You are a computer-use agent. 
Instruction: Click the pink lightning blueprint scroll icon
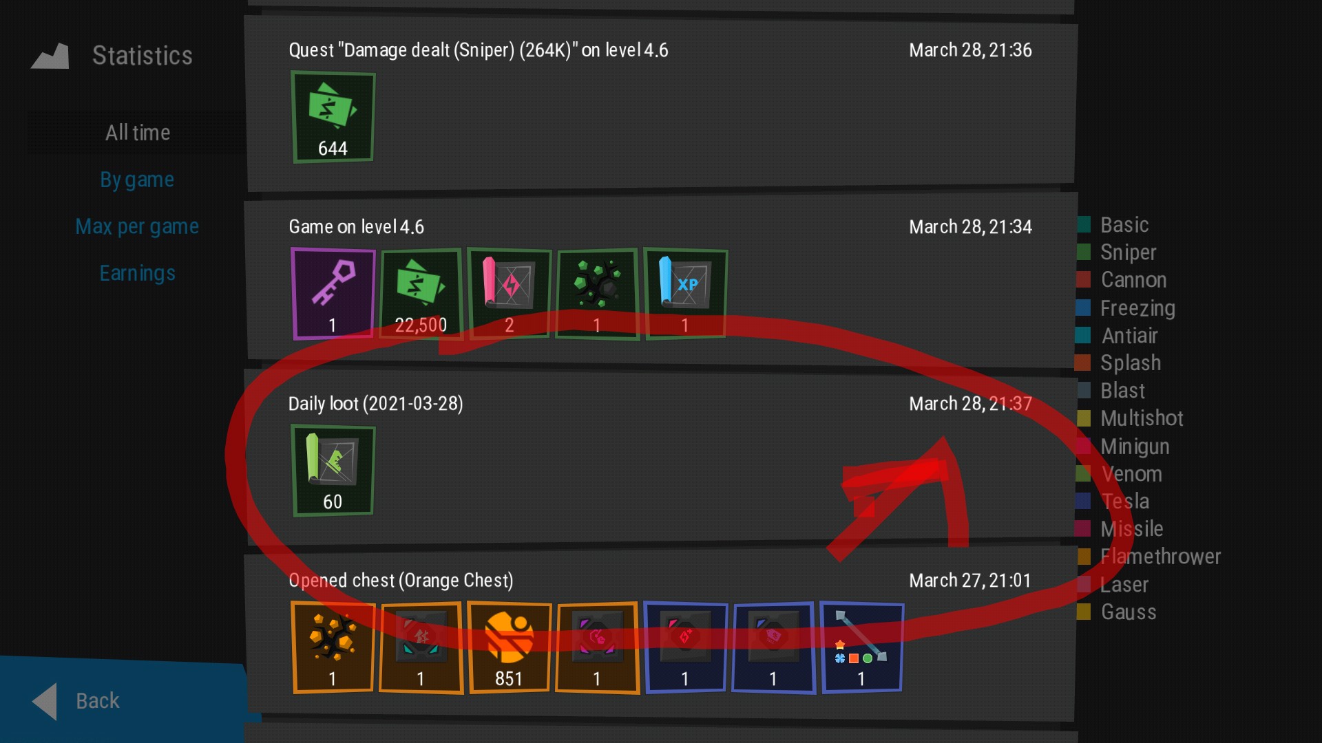[x=510, y=294]
